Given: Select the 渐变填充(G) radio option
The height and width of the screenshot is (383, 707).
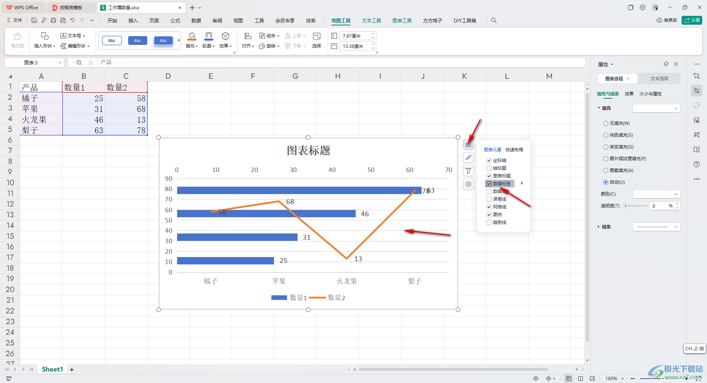Looking at the screenshot, I should 606,147.
